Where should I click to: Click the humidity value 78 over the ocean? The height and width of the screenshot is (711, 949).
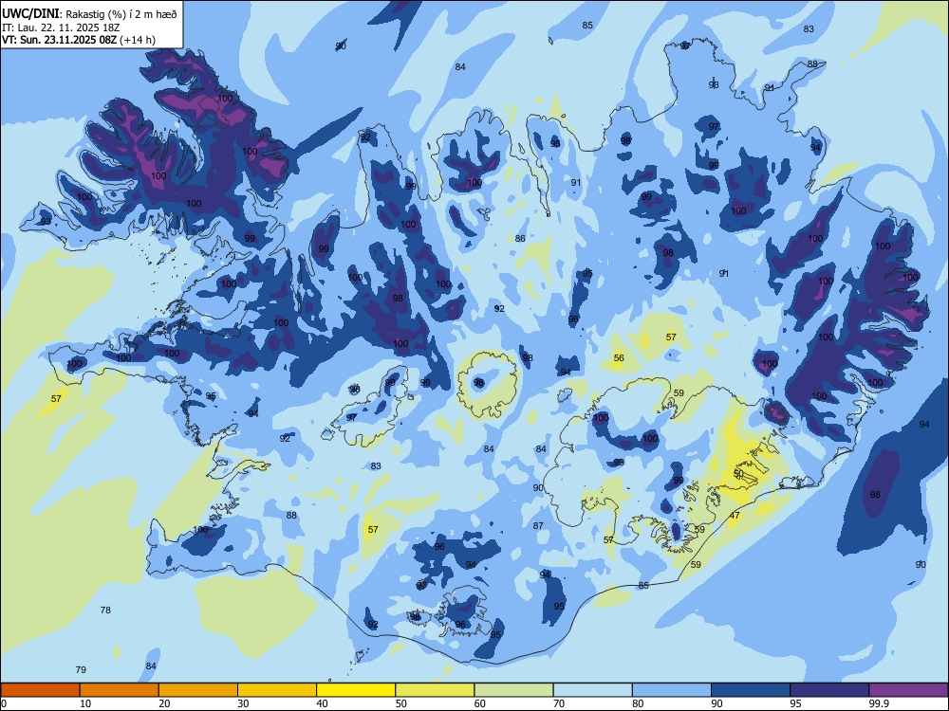(105, 610)
